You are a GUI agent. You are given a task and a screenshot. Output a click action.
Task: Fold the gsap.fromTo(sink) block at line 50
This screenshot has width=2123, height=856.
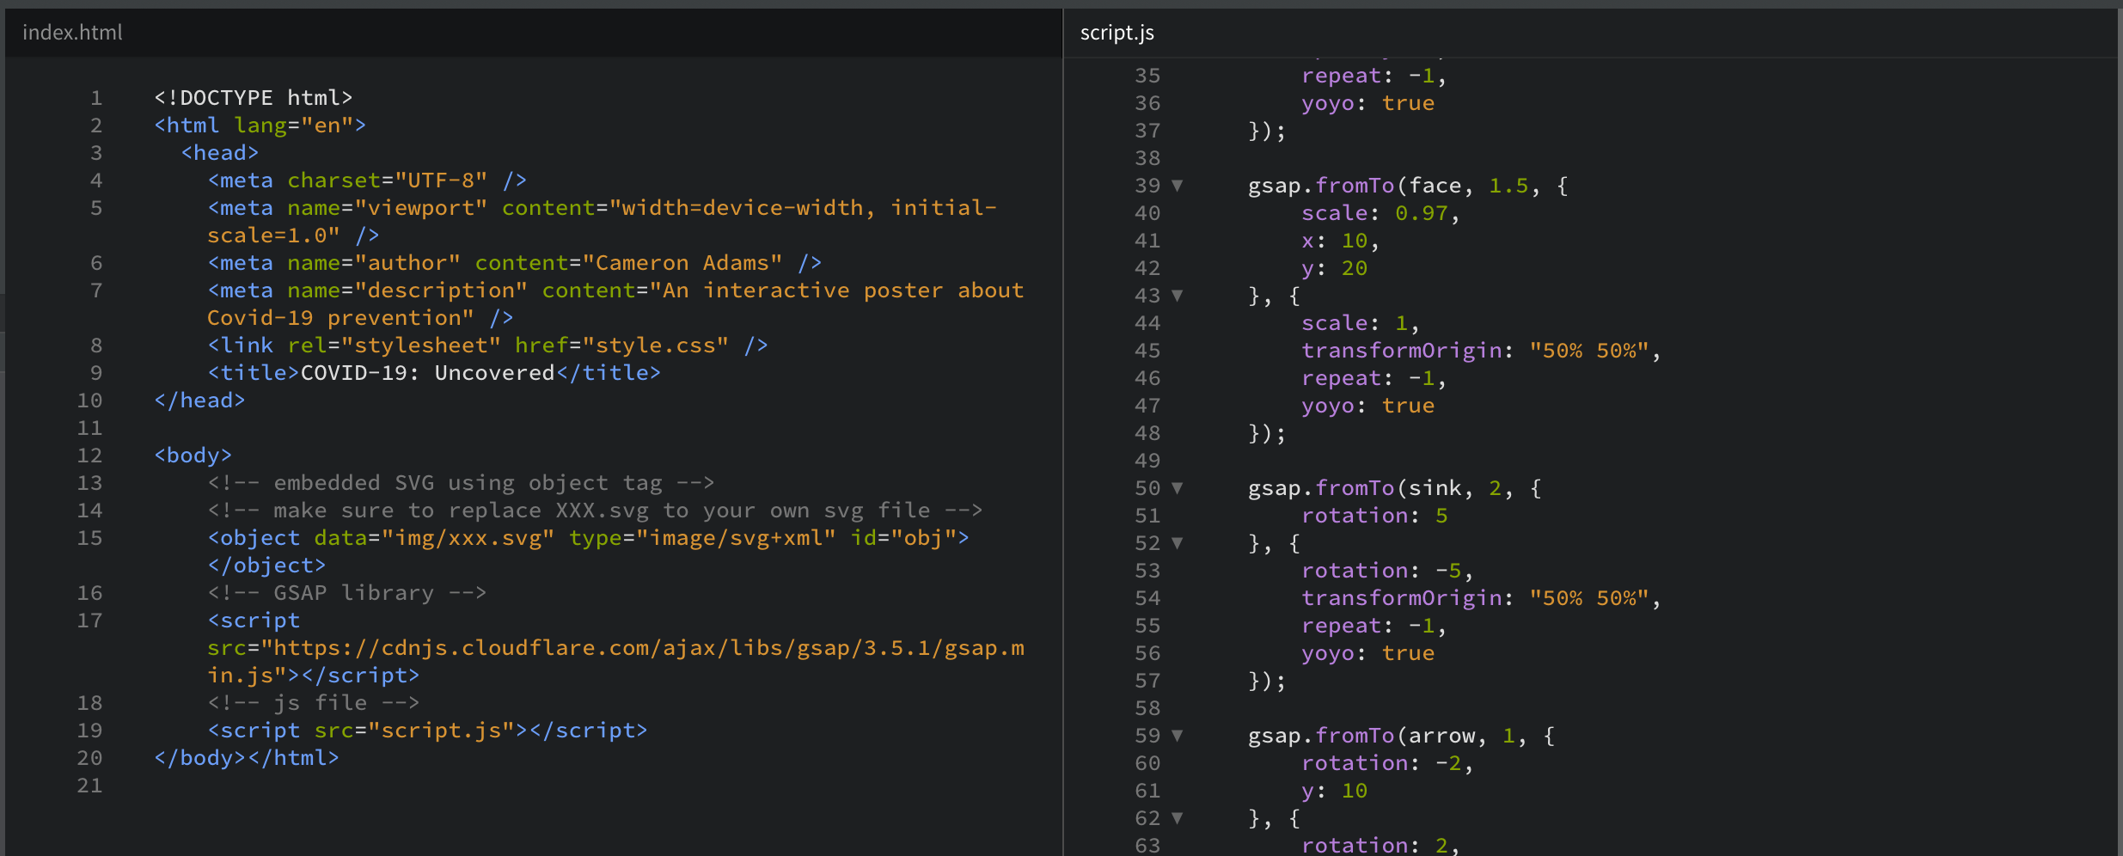pos(1178,488)
